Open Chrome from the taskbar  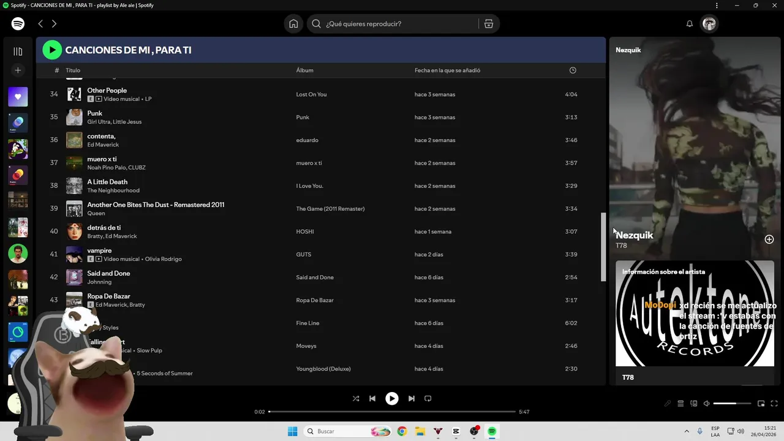402,431
